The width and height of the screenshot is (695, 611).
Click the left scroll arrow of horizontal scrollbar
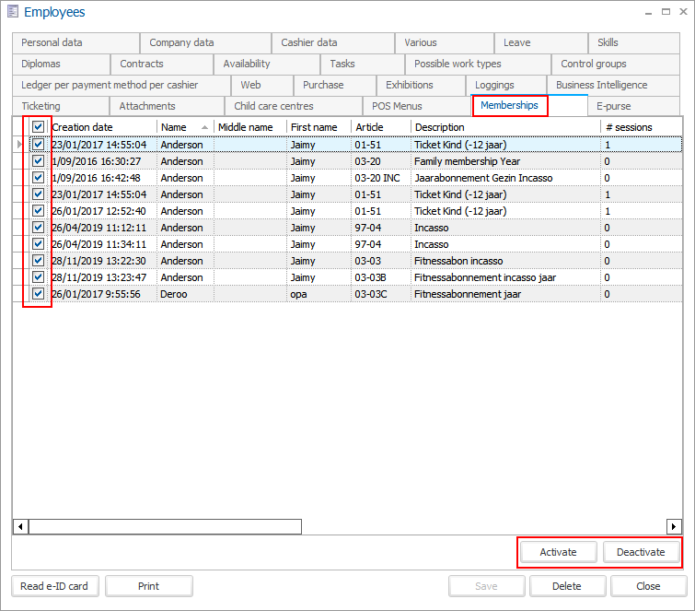(x=20, y=527)
